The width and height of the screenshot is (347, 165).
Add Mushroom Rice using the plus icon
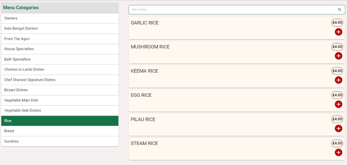pyautogui.click(x=338, y=56)
